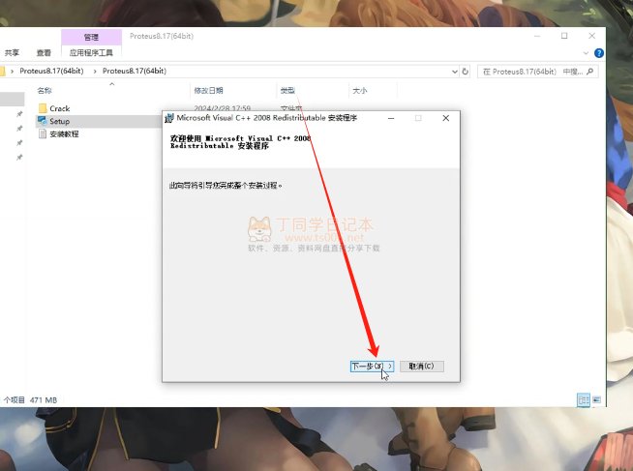Sort files by 大小 column

[x=360, y=91]
